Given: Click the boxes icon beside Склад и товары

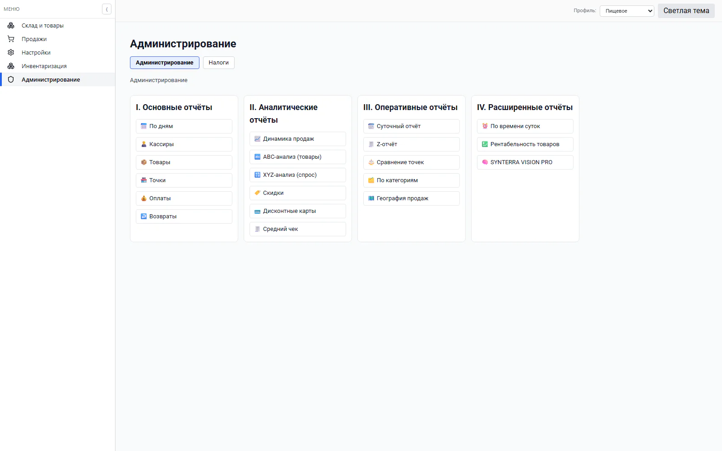Looking at the screenshot, I should [x=11, y=25].
